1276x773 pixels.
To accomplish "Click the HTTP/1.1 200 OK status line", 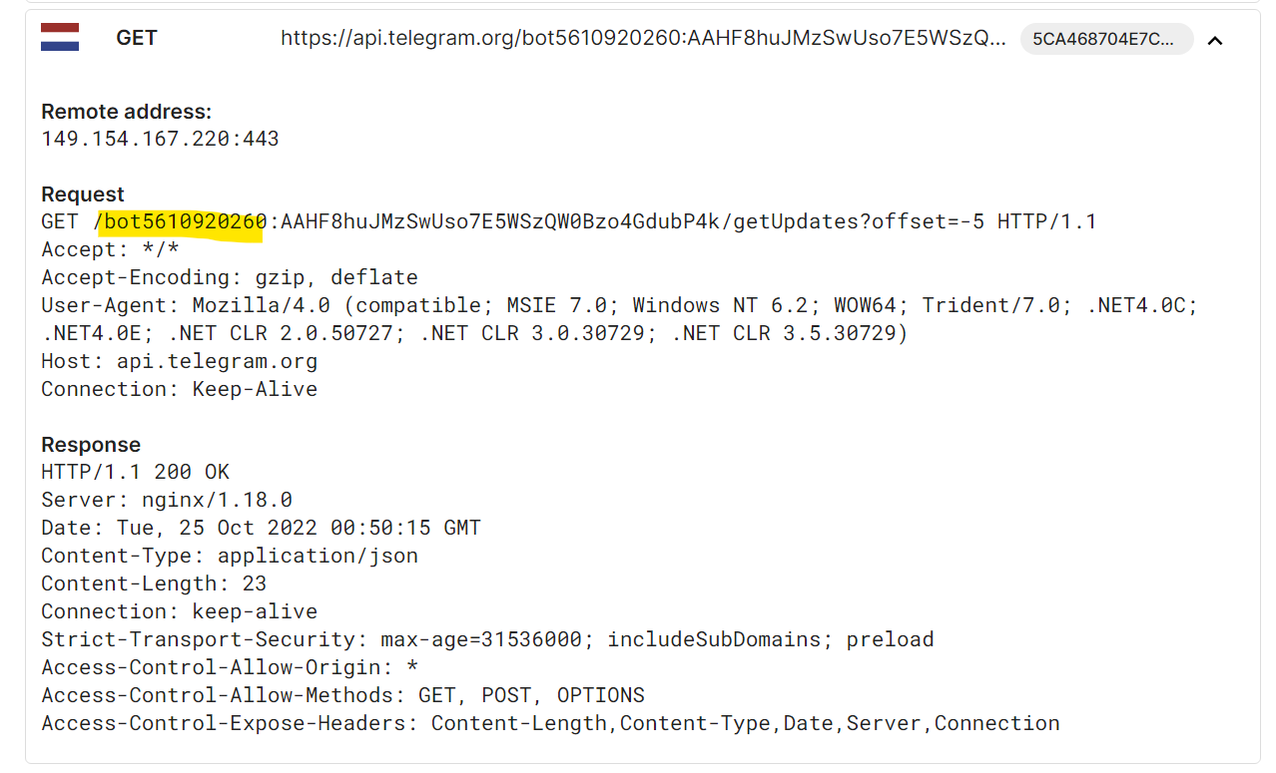I will click(136, 472).
